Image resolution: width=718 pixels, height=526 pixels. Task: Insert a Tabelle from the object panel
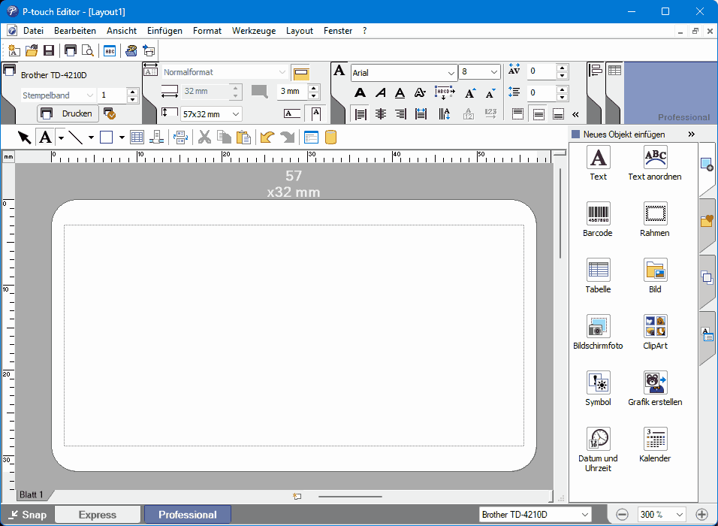click(x=598, y=276)
